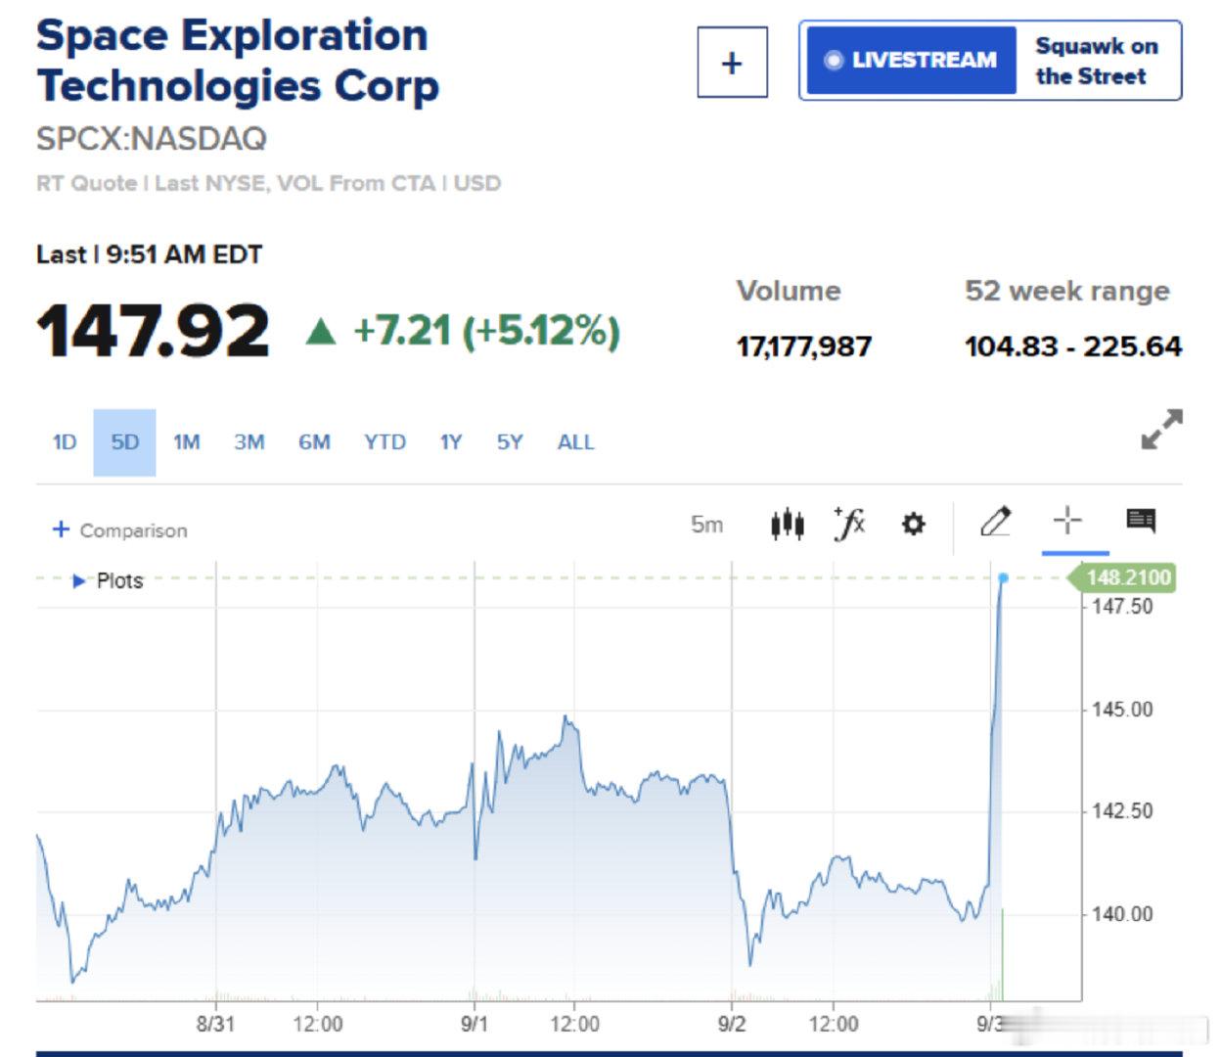Click the 145.00 price axis label
This screenshot has width=1221, height=1057.
[x=1122, y=709]
